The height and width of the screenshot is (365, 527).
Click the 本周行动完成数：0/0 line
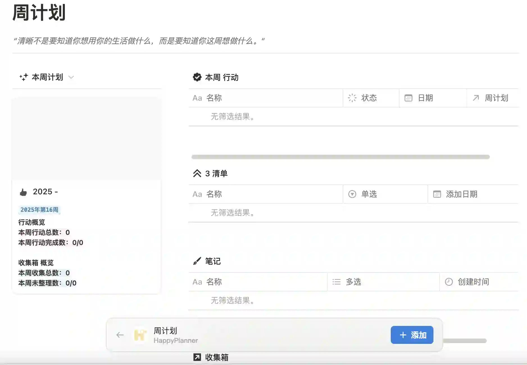(x=51, y=242)
